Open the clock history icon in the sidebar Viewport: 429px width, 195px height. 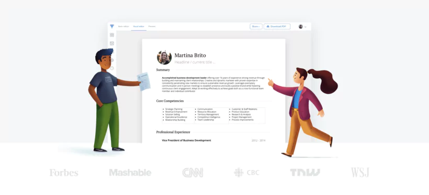click(x=112, y=68)
